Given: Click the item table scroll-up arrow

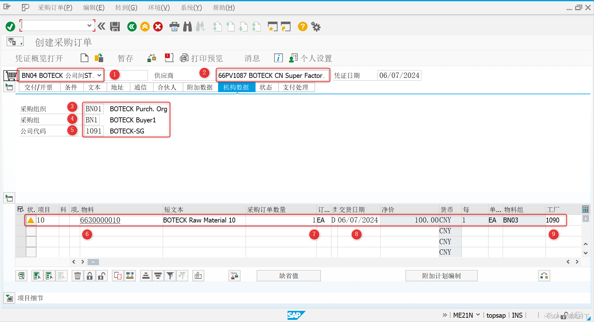Looking at the screenshot, I should click(x=585, y=244).
